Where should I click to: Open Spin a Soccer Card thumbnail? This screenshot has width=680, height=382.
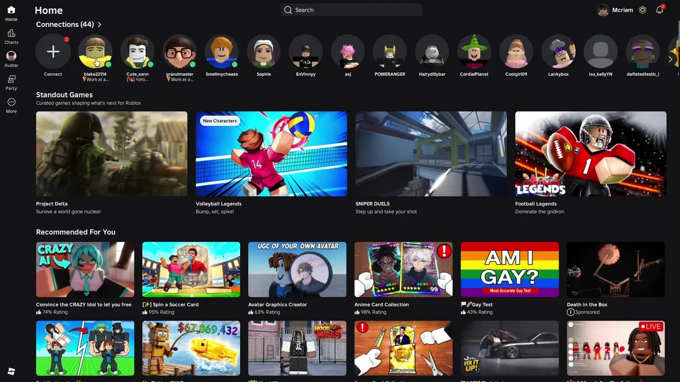point(191,270)
